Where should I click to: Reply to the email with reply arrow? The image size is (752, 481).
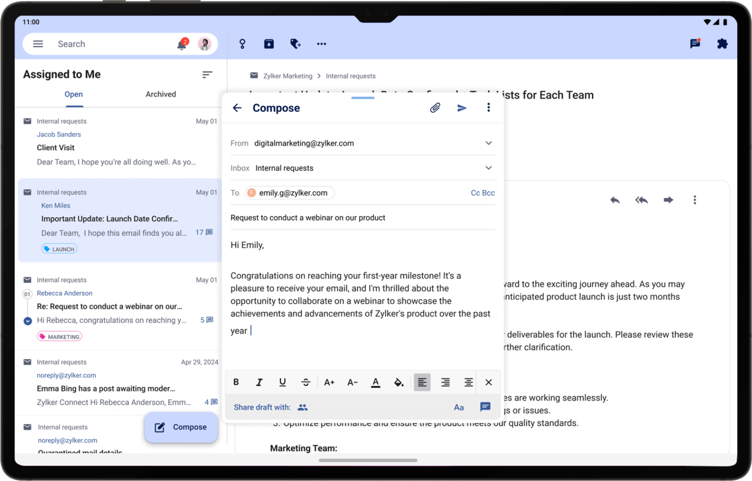615,200
